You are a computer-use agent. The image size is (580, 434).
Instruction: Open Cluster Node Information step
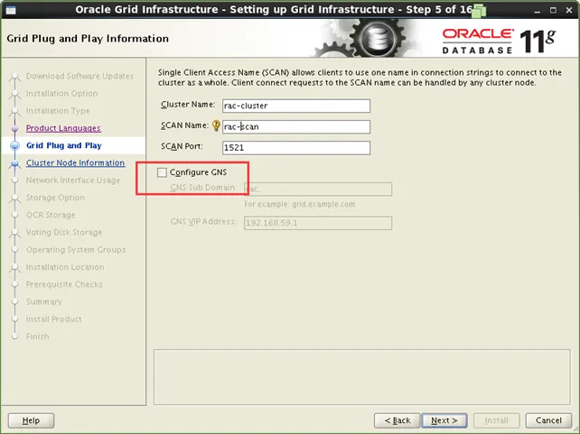coord(76,163)
